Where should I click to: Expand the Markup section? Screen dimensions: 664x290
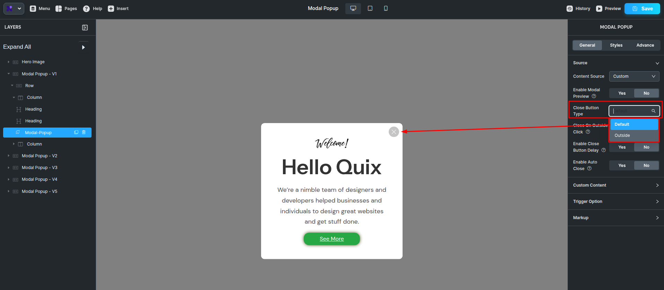616,218
